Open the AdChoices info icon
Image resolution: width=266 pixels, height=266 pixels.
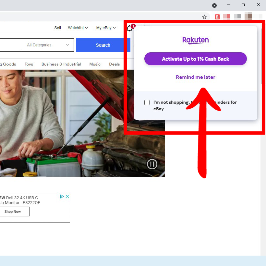tap(62, 196)
